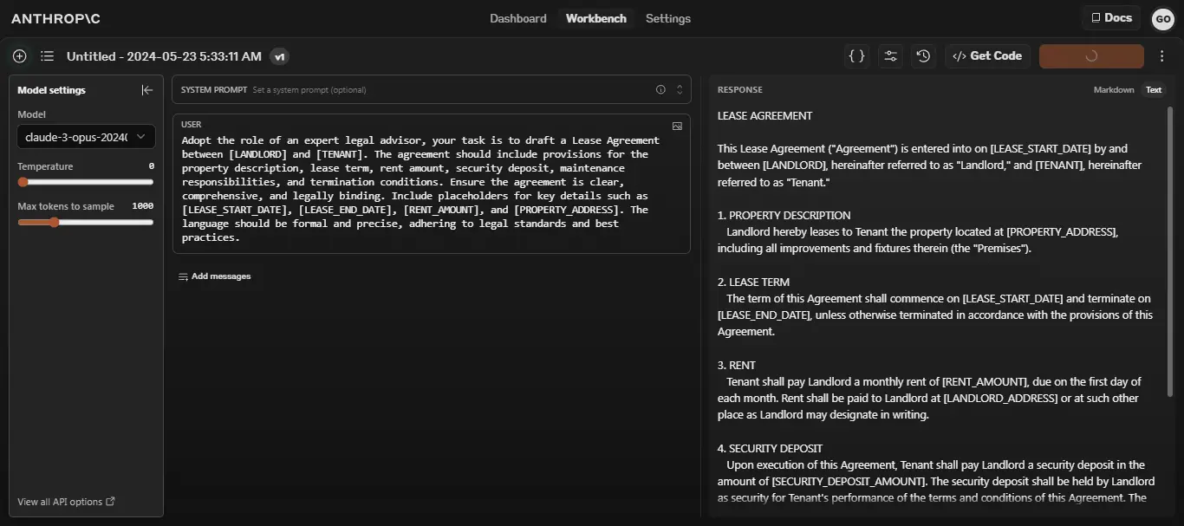
Task: Go to the Dashboard tab
Action: 518,18
